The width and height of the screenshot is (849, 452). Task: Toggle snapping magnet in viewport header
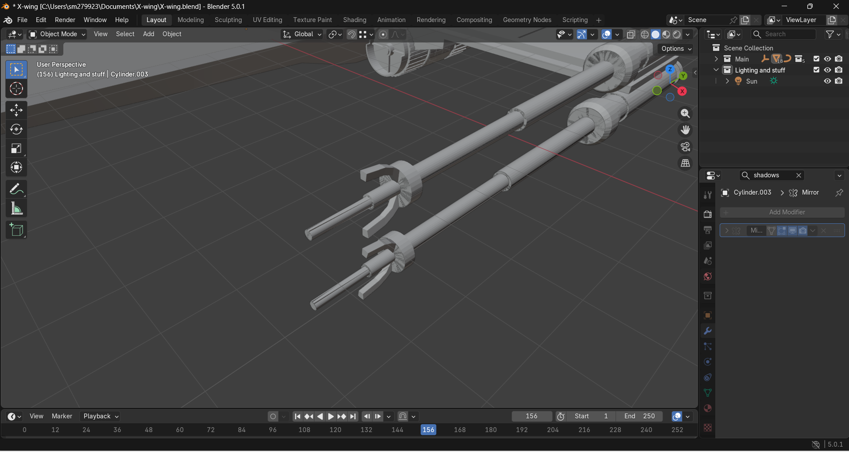point(352,34)
